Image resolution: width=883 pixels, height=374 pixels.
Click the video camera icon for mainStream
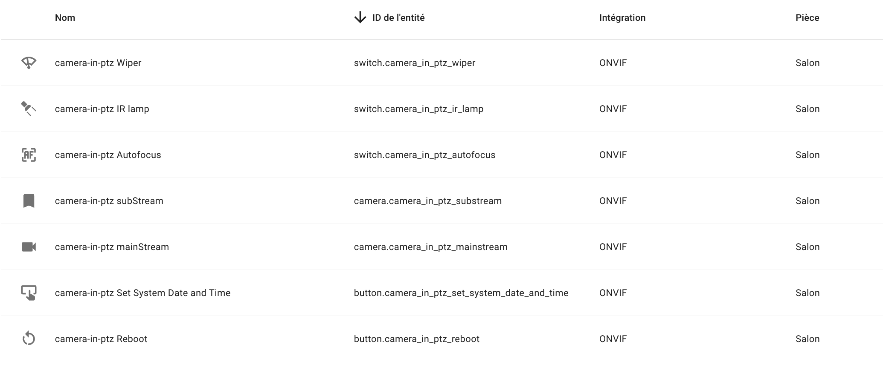[29, 247]
